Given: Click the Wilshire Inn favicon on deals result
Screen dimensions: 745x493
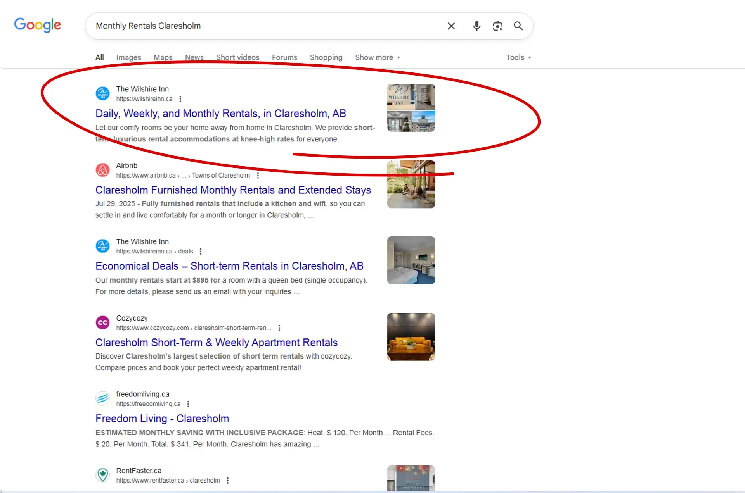Looking at the screenshot, I should (102, 246).
